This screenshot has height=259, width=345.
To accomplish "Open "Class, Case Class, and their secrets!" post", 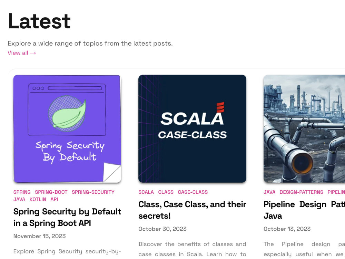I will (192, 210).
